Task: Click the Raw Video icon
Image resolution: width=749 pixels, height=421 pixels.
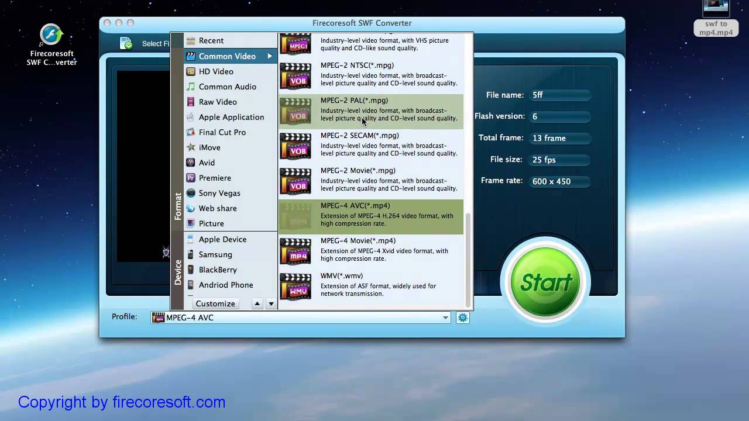Action: [x=191, y=102]
